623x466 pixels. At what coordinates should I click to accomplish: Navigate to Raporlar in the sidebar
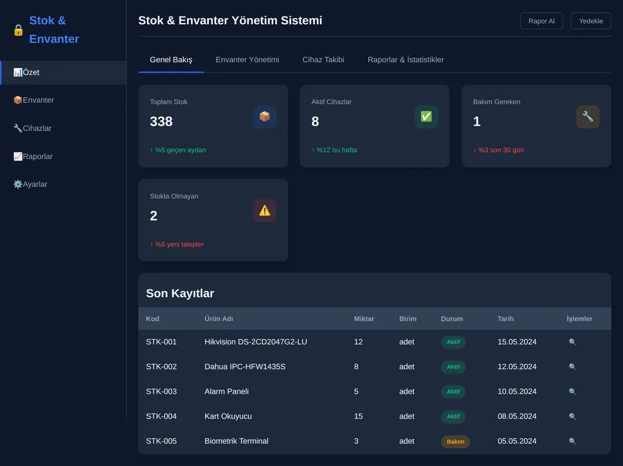click(x=63, y=156)
